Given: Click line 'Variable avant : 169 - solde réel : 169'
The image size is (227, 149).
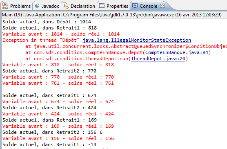Looking at the screenshot, I should pos(58,126).
